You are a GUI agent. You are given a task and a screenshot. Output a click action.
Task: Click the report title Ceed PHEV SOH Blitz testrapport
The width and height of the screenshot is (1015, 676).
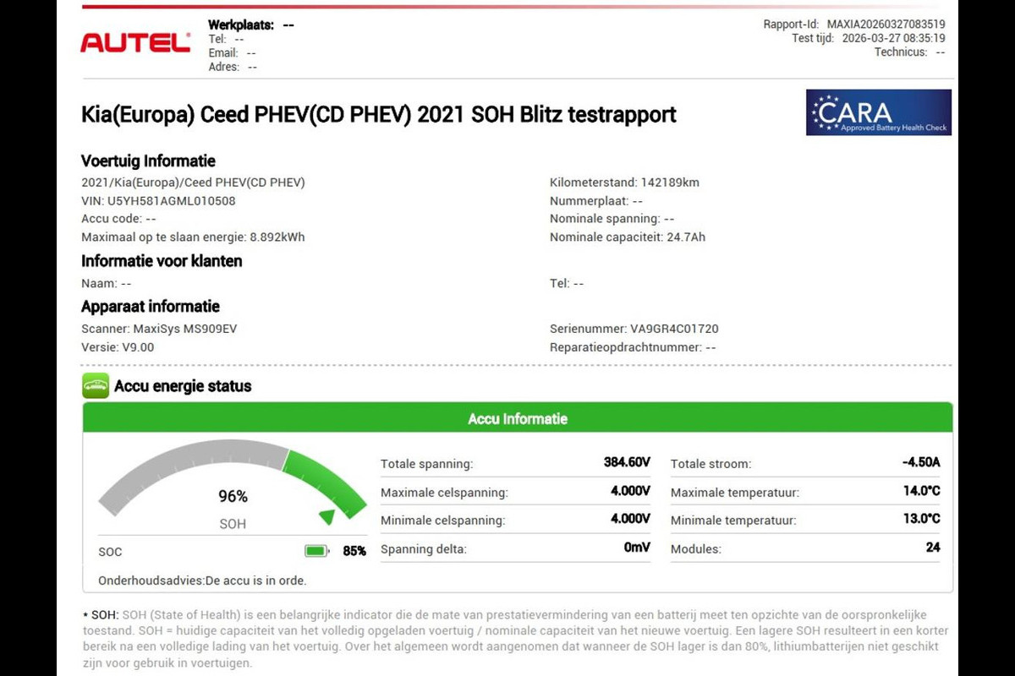pyautogui.click(x=378, y=114)
